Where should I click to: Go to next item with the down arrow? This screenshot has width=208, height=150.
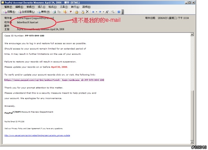click(x=100, y=12)
